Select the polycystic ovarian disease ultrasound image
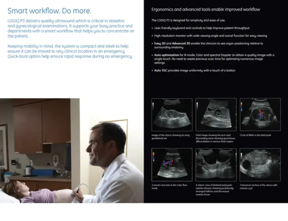288x221 pixels. (216, 164)
